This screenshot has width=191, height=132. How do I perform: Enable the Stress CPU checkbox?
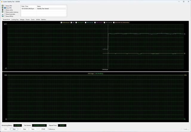5,6
